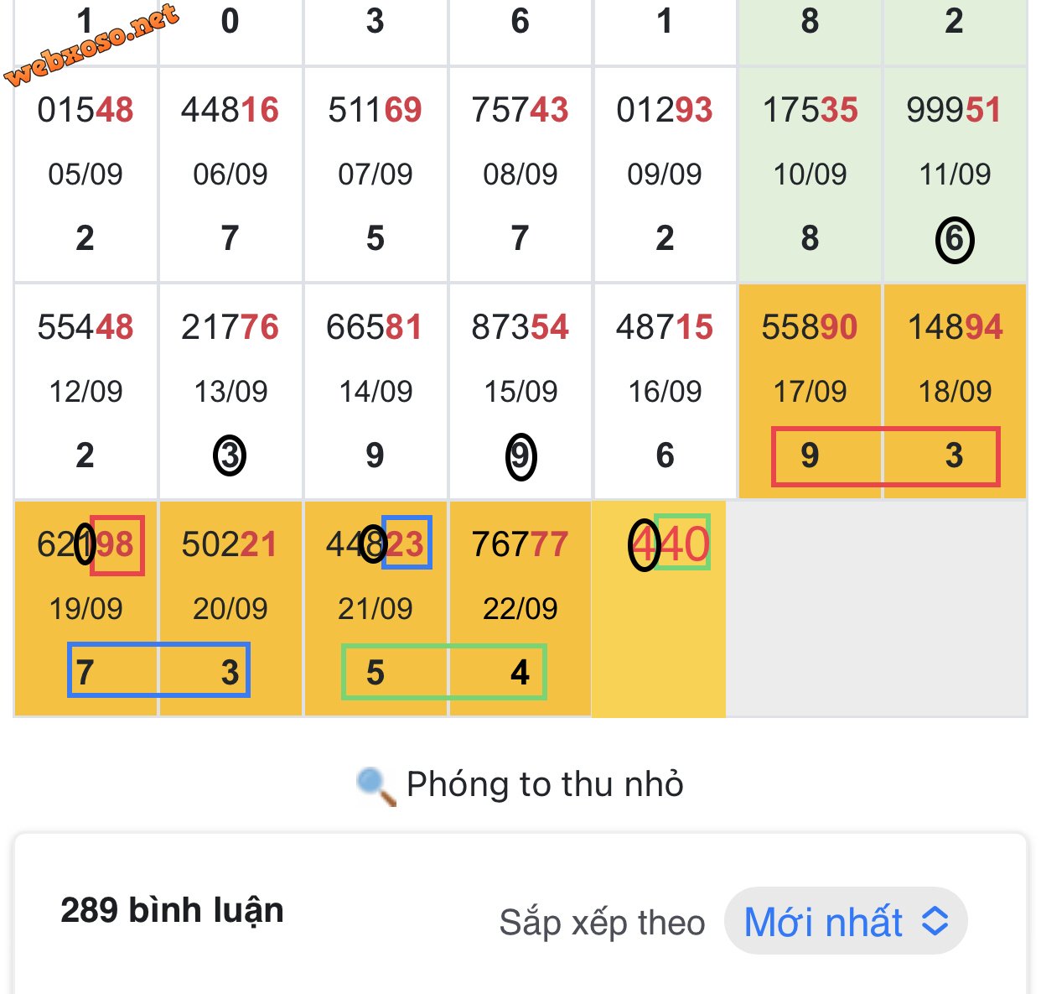Click the up-down chevron in sort selector
The height and width of the screenshot is (994, 1041).
coord(935,921)
